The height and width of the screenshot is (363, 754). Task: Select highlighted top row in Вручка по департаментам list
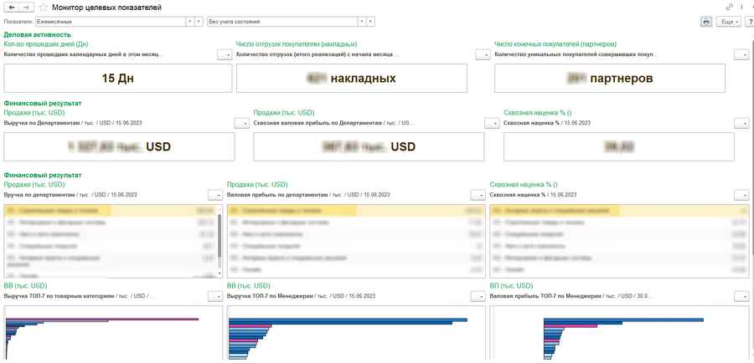tap(110, 210)
